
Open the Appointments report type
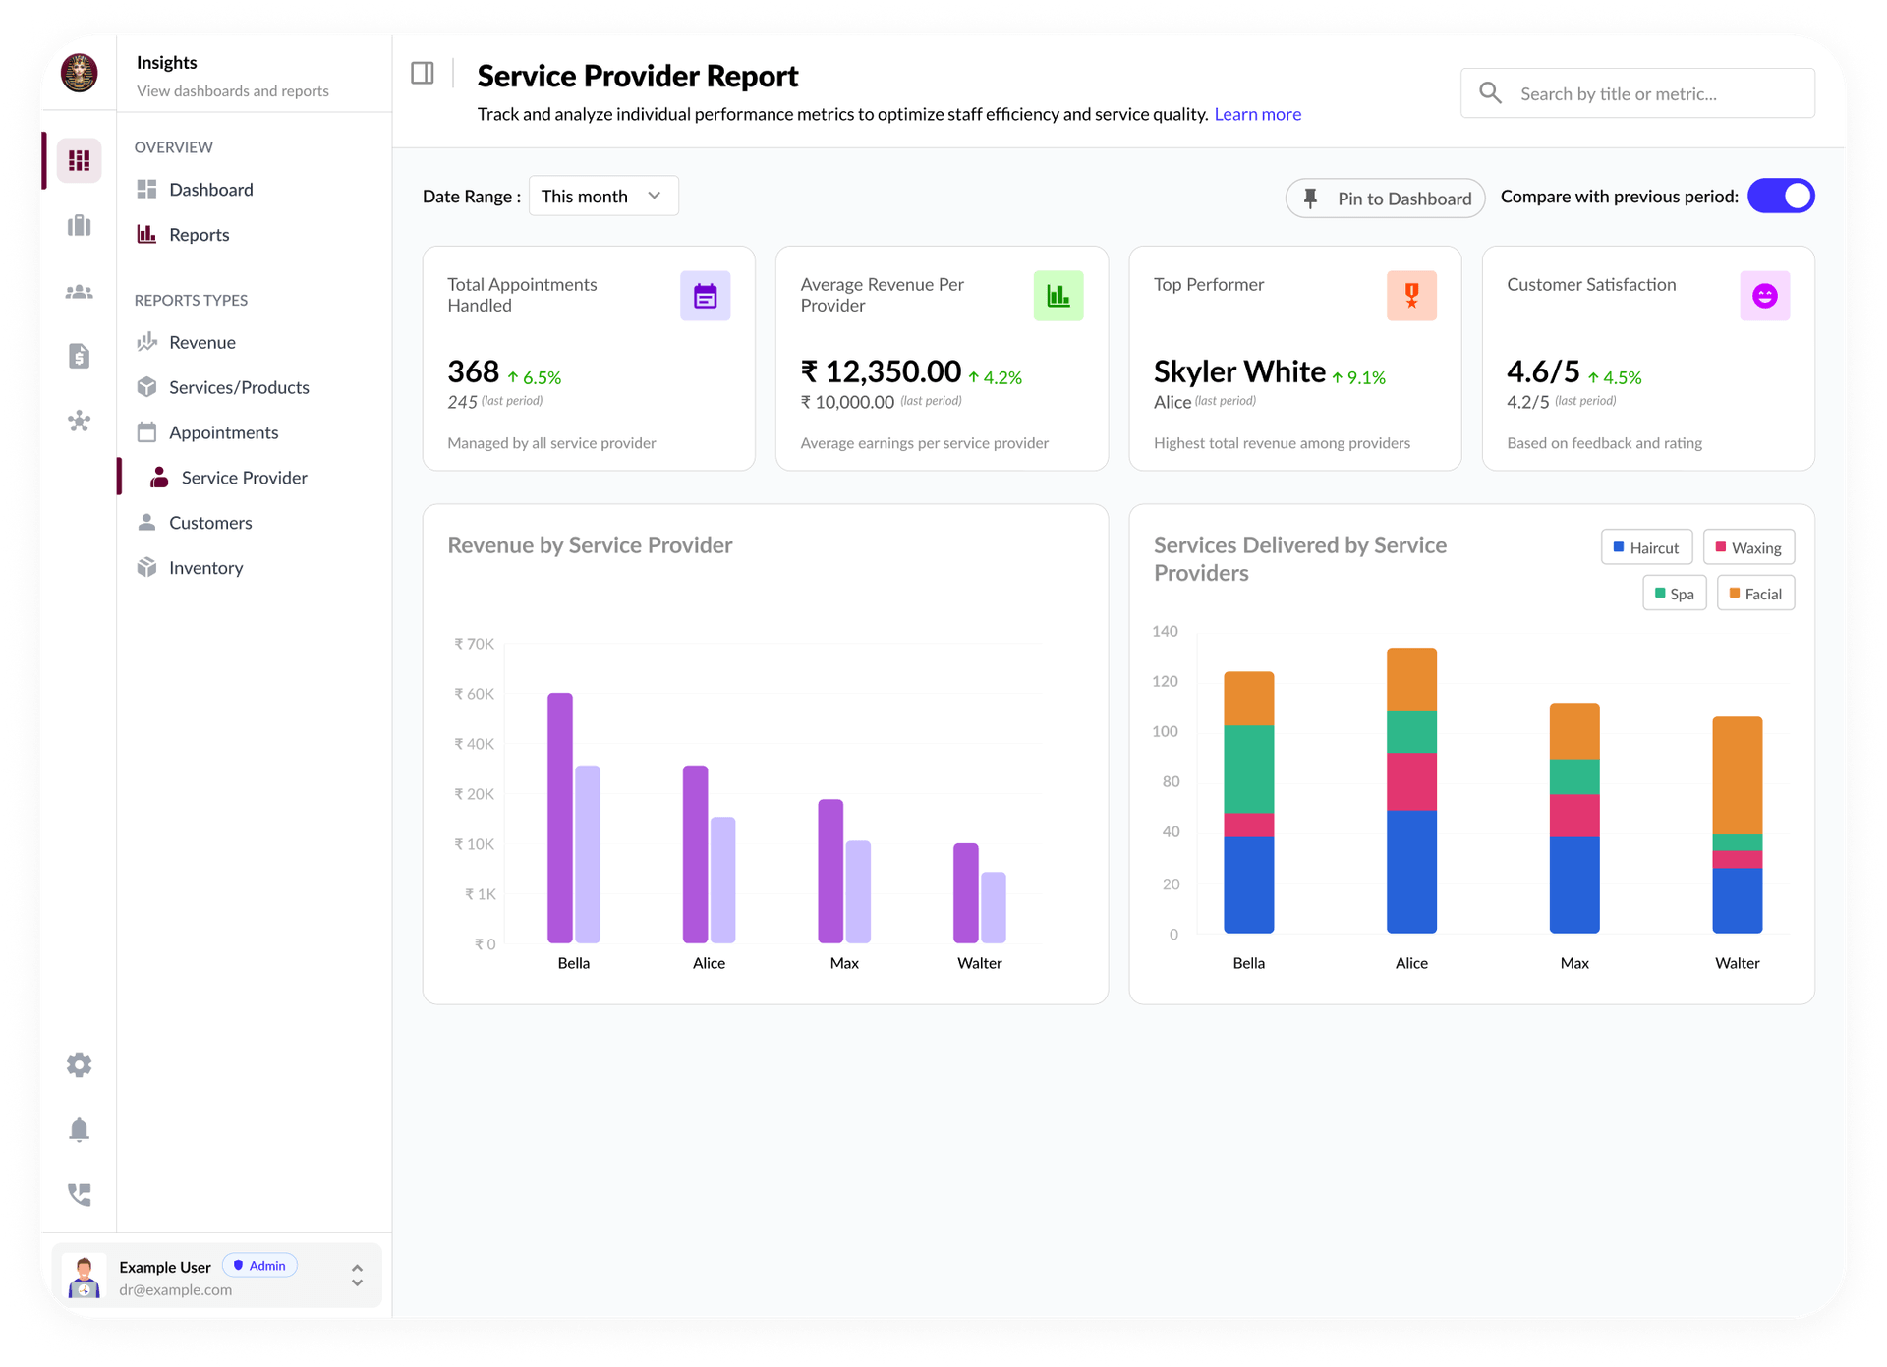[223, 432]
